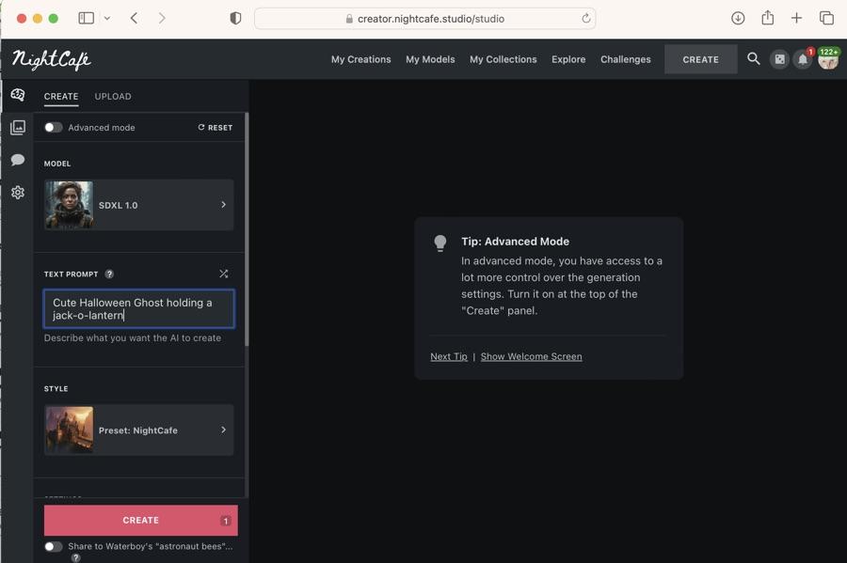Screen dimensions: 847x563
Task: Toggle Advanced mode switch
Action: [x=54, y=127]
